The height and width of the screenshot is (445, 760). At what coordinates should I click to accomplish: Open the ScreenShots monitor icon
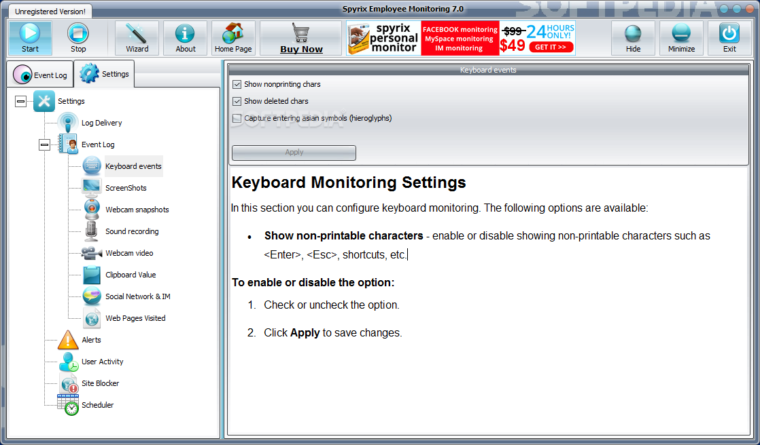(x=92, y=188)
